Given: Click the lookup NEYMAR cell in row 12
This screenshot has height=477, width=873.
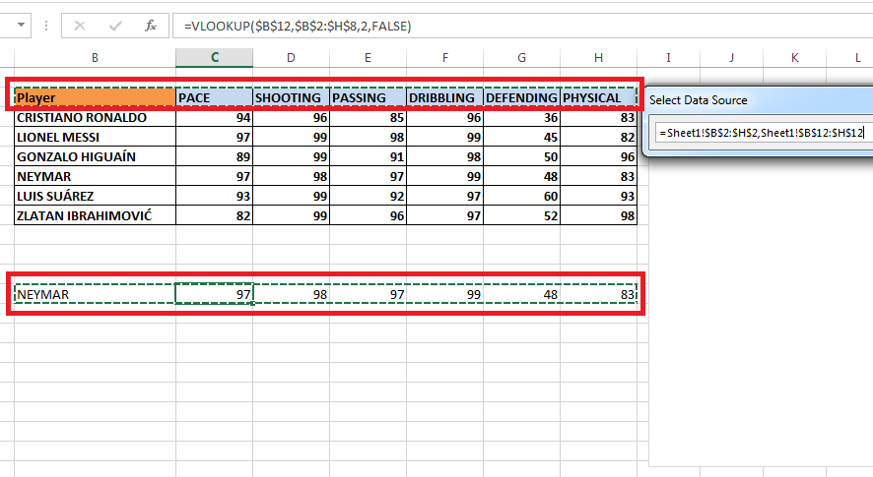Looking at the screenshot, I should (95, 294).
